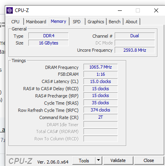The image size is (165, 166).
Task: Click the 1:16 FSB:DRAM ratio value
Action: pos(101,74)
